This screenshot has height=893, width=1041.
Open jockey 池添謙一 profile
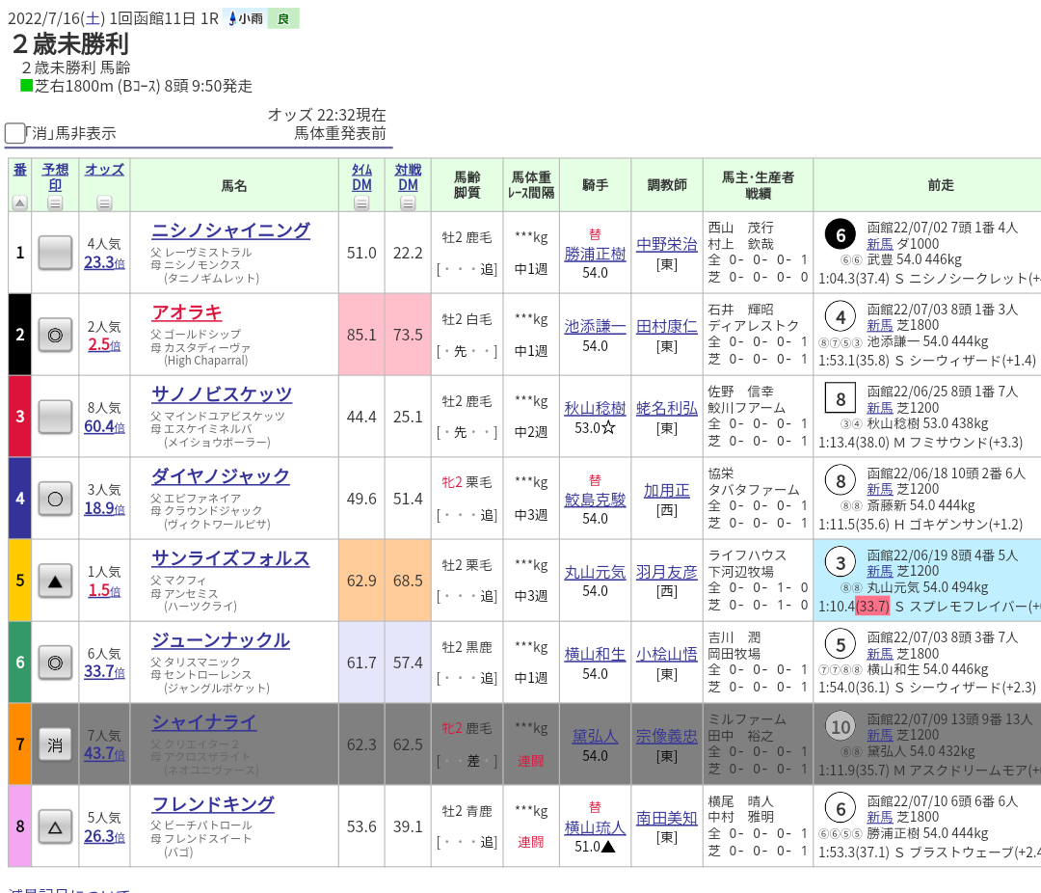(x=595, y=326)
